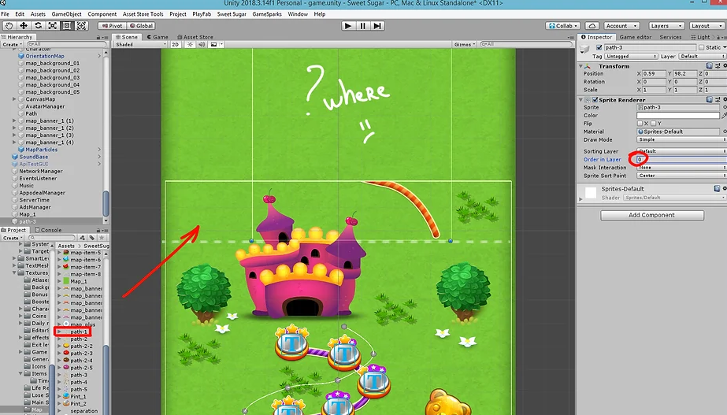Select the Rect Transform tool
Image resolution: width=727 pixels, height=415 pixels.
click(67, 26)
